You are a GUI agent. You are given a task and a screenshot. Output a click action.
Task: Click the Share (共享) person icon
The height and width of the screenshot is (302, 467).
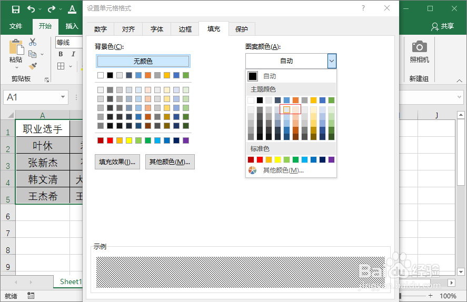435,27
